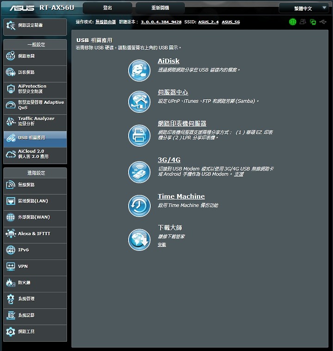
Task: Open the guest network icon in sidebar
Action: [11, 72]
